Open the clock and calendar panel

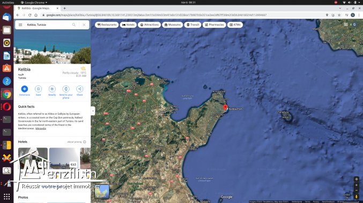(x=188, y=3)
